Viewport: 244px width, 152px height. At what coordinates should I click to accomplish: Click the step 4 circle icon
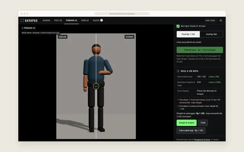pos(178,71)
